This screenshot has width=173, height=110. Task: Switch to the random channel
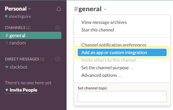point(18,43)
